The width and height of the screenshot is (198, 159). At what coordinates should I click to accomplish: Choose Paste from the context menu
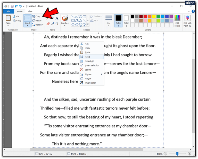point(92,52)
